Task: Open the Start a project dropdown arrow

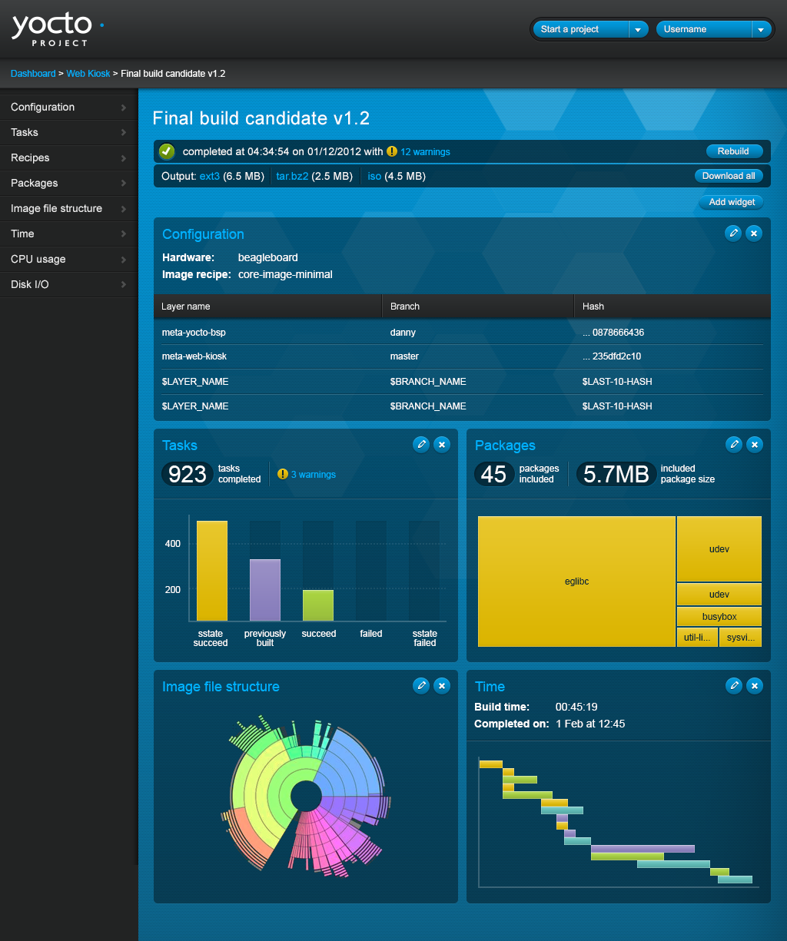Action: (x=638, y=29)
